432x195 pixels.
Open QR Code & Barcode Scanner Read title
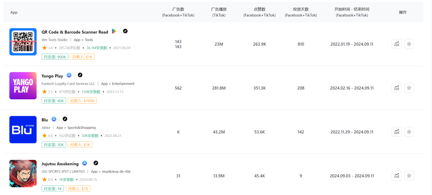click(75, 32)
